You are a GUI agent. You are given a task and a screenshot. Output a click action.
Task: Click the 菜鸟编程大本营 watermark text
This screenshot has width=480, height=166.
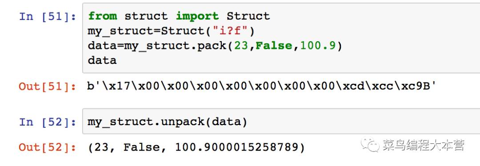pyautogui.click(x=424, y=145)
